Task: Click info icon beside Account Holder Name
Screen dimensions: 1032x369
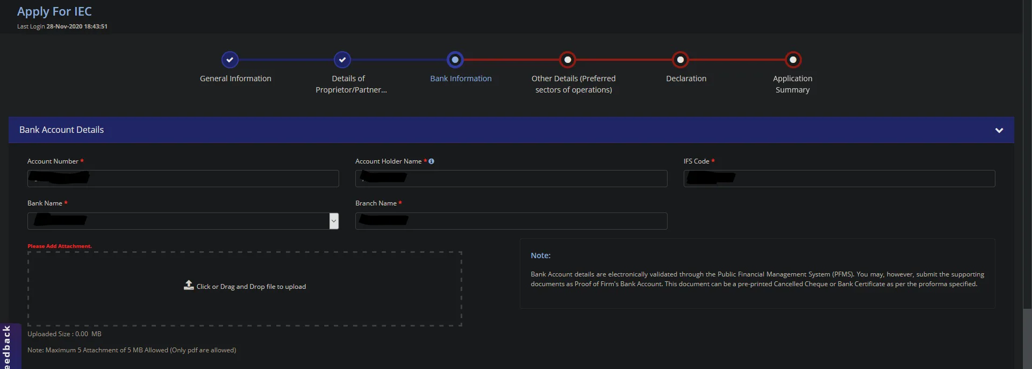Action: pyautogui.click(x=431, y=161)
